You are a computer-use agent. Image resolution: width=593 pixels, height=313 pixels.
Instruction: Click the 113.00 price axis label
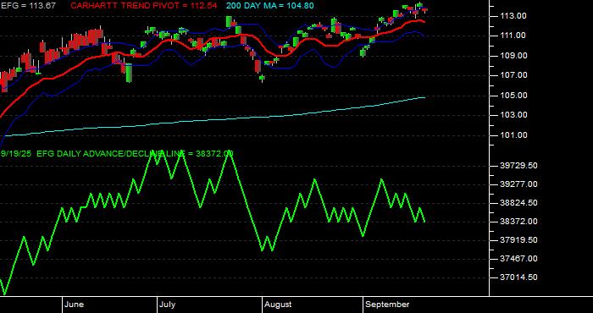click(x=513, y=16)
